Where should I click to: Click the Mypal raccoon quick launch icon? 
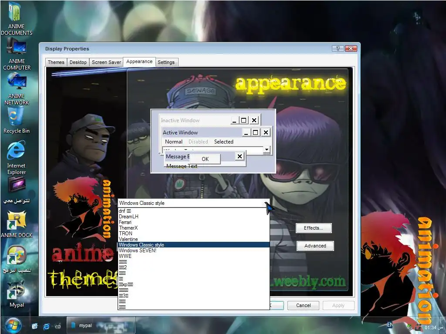pos(58,326)
